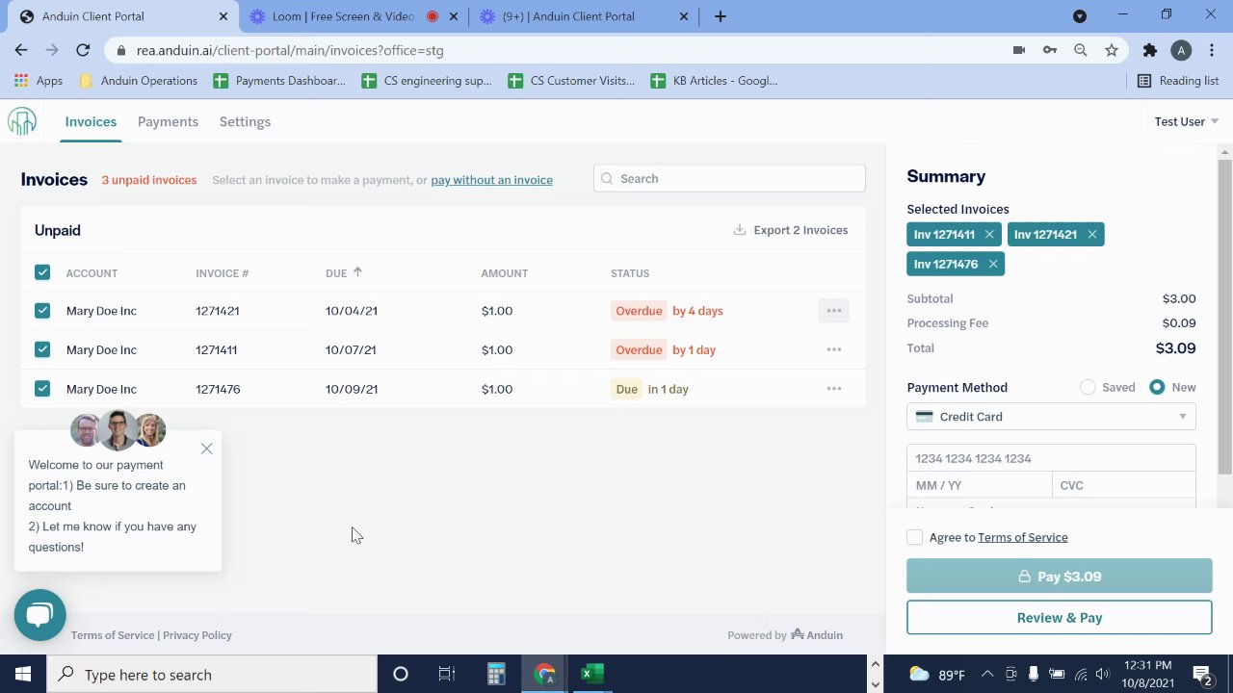Open Apps shortcut in bookmarks bar
Screen dimensions: 1233x693
39,81
